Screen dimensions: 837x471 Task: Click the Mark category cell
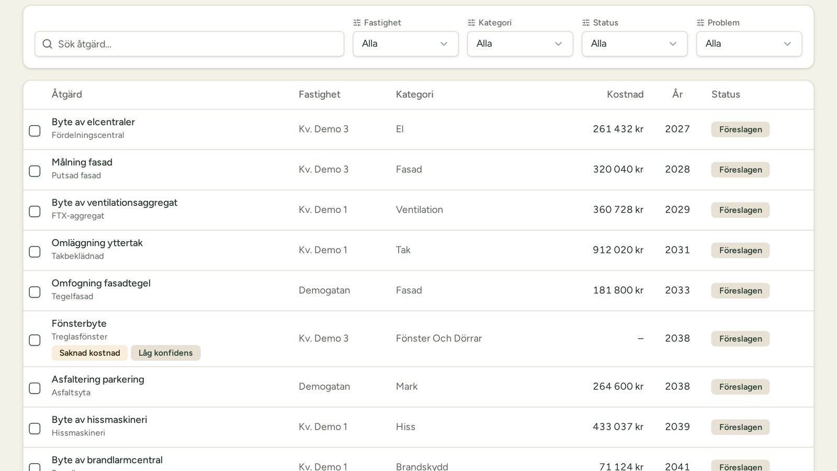pos(406,386)
